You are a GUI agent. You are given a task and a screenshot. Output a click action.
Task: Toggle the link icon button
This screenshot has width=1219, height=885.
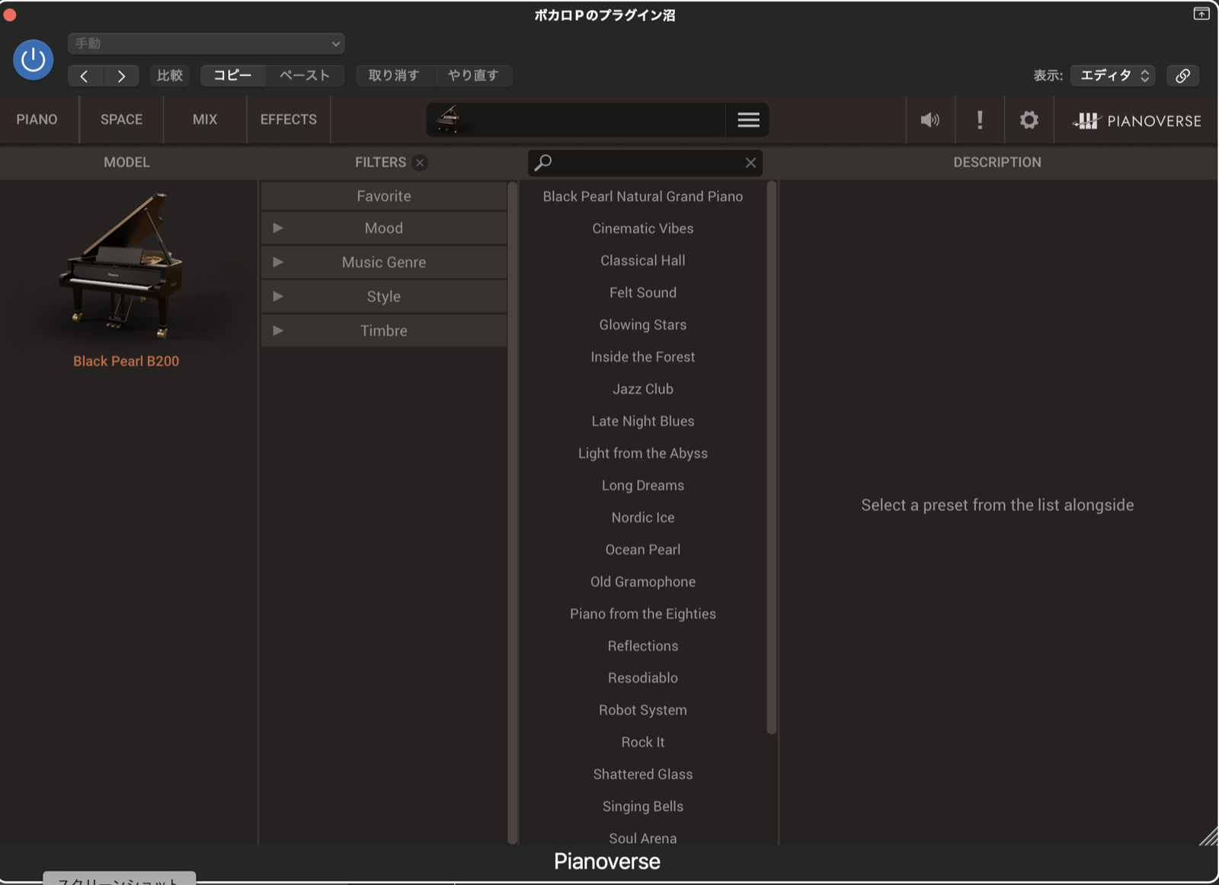(x=1183, y=75)
